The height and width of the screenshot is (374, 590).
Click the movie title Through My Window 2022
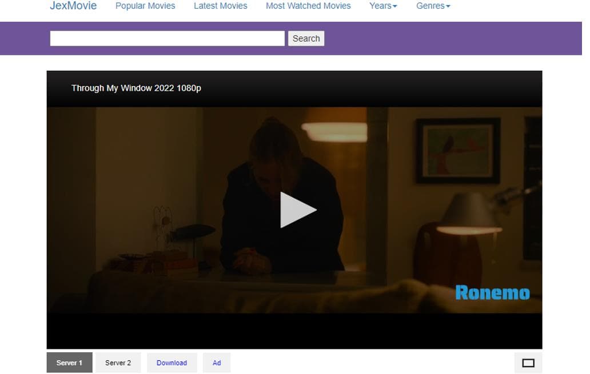[135, 88]
